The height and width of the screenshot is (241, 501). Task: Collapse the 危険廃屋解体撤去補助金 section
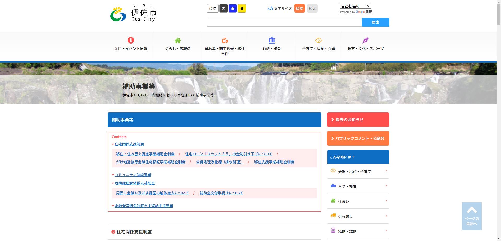pyautogui.click(x=135, y=183)
